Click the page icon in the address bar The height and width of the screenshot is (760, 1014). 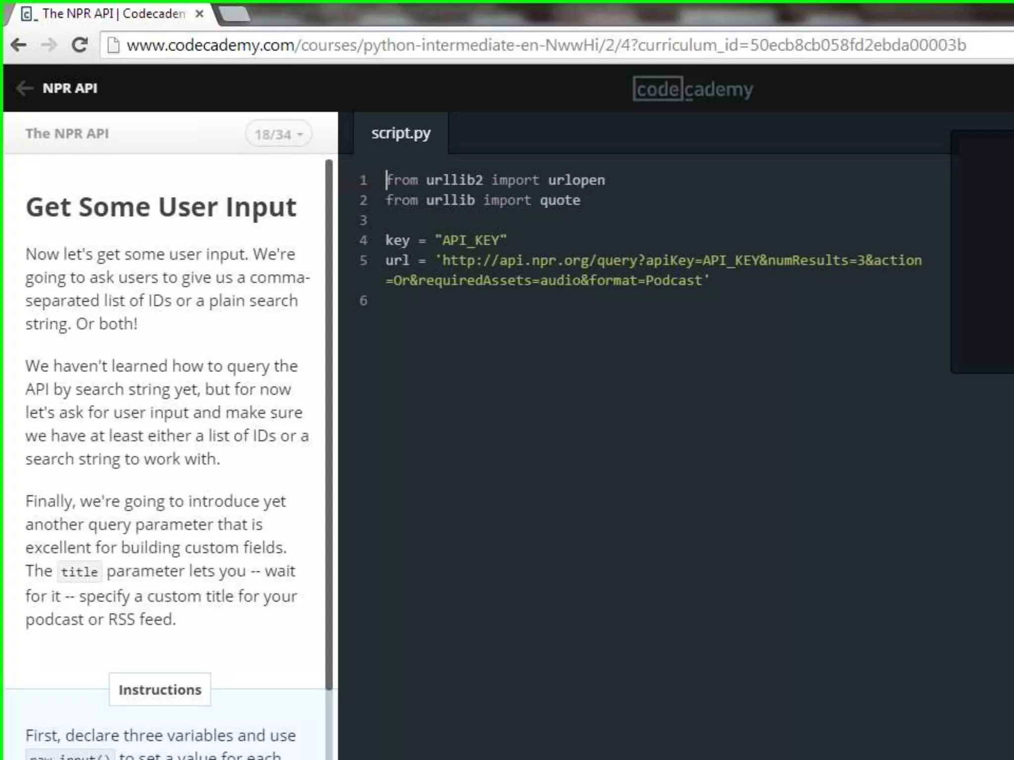[x=113, y=45]
